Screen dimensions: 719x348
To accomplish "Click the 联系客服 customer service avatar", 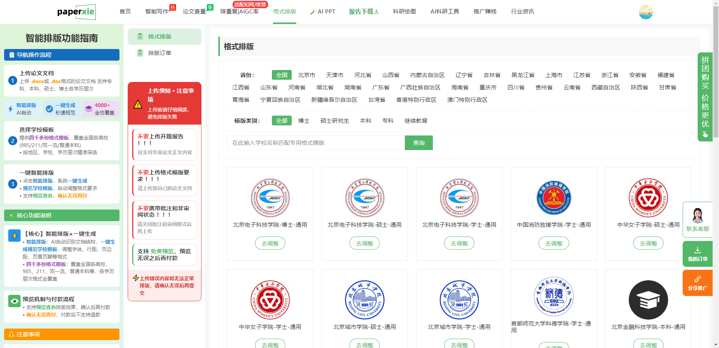I will (697, 216).
